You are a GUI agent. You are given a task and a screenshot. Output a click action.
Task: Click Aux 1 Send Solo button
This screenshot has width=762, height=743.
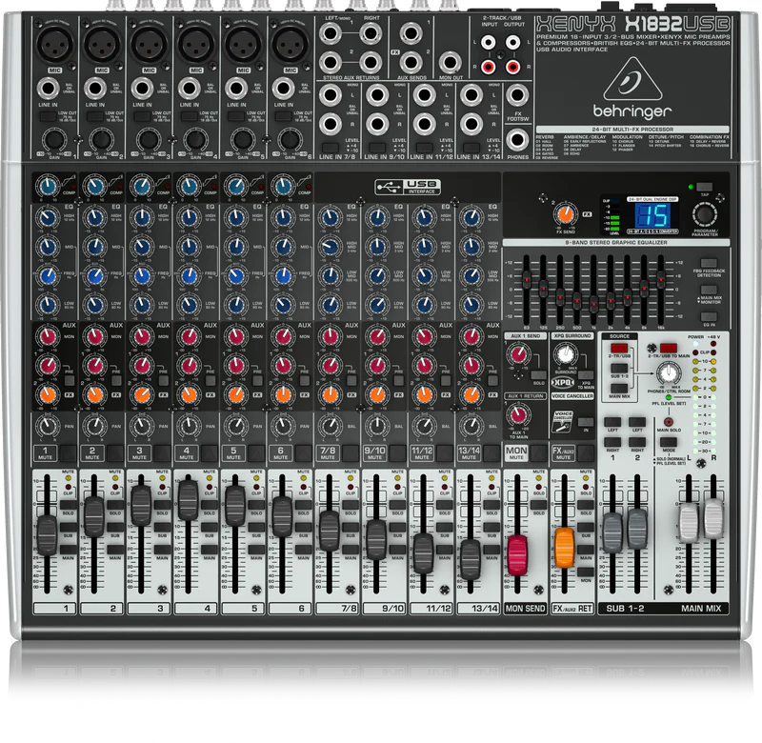[538, 375]
